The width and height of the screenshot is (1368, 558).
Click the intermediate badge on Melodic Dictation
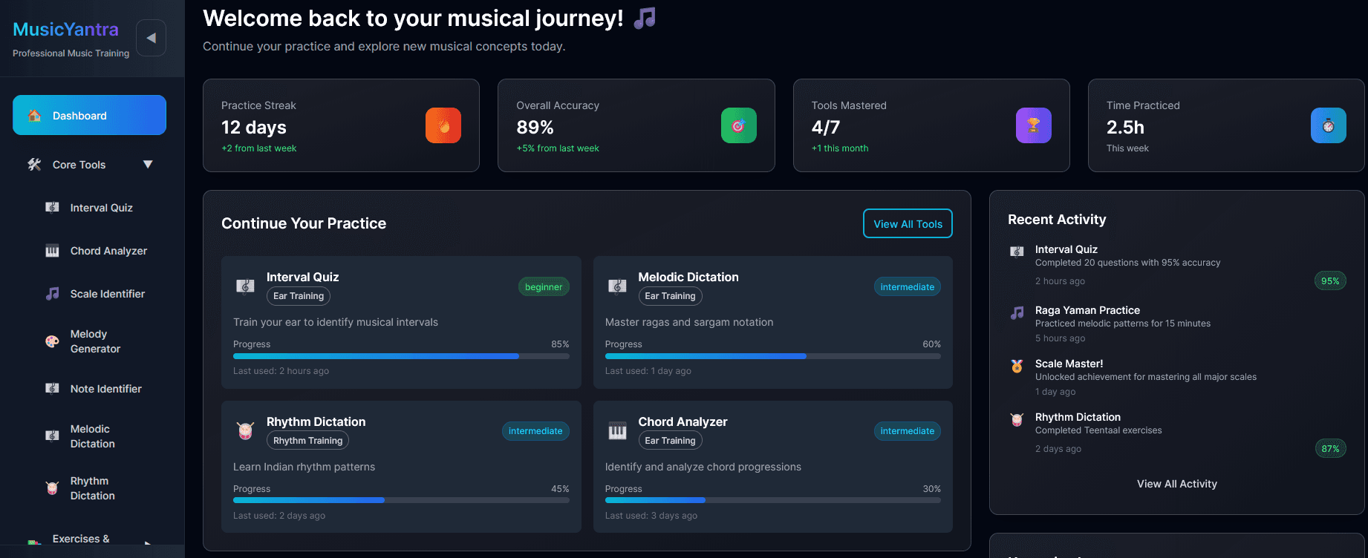click(x=907, y=287)
